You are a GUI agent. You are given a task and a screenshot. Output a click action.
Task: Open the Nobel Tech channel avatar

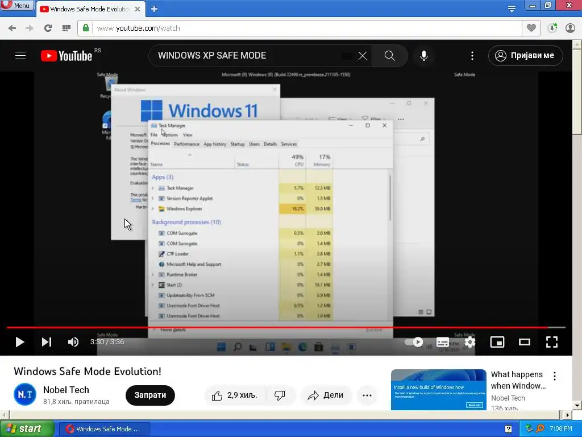pos(25,395)
